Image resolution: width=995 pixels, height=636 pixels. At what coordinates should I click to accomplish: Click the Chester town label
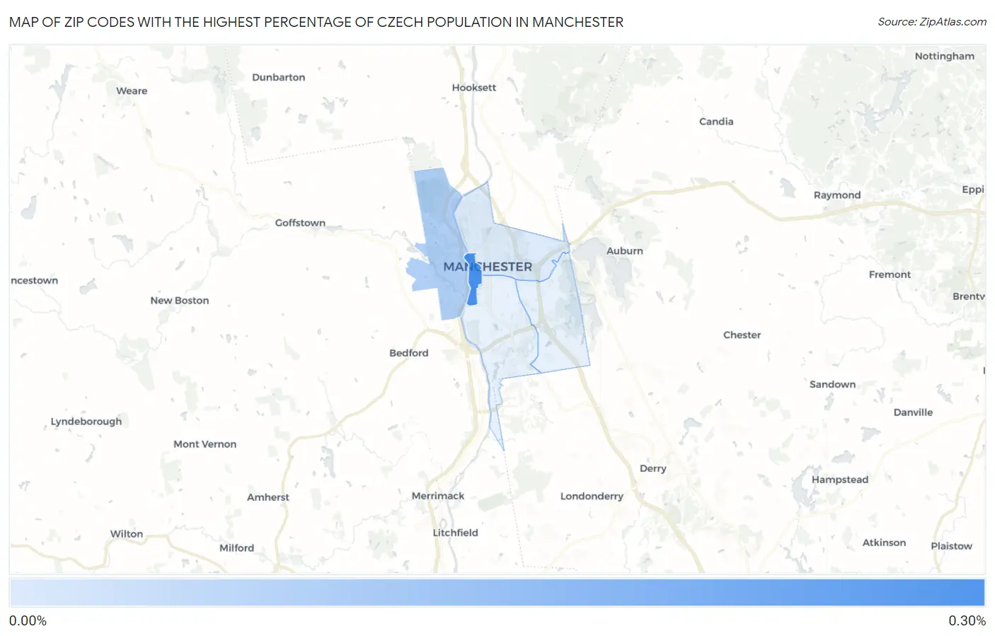click(742, 335)
